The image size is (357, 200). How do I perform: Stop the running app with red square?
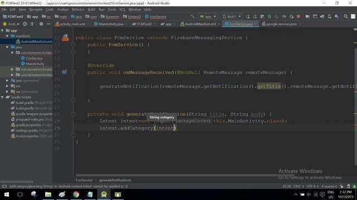click(x=298, y=16)
